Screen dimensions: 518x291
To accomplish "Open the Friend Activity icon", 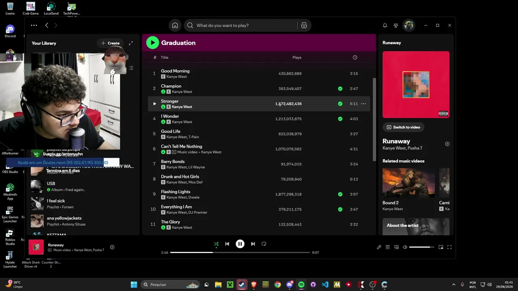I will (396, 25).
